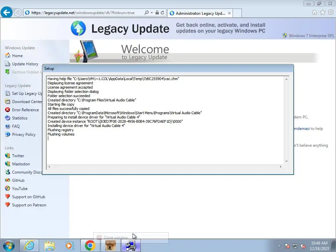This screenshot has width=336, height=252.
Task: Click the Legacy Update globe logo
Action: 78,28
